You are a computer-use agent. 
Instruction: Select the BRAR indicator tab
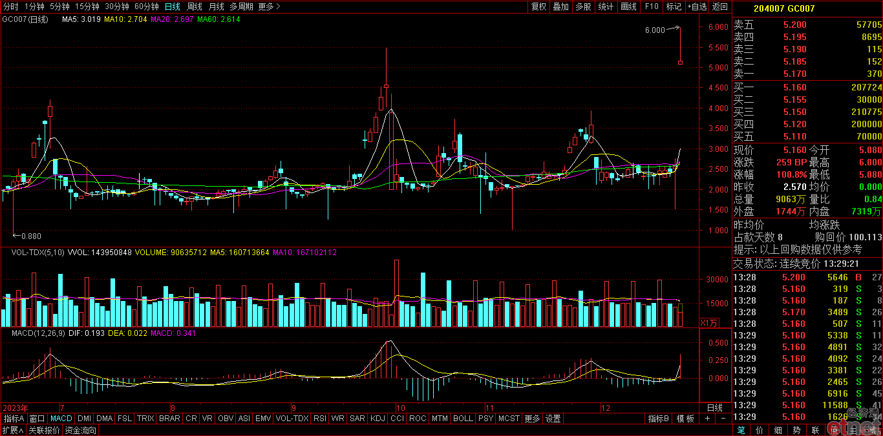point(169,419)
